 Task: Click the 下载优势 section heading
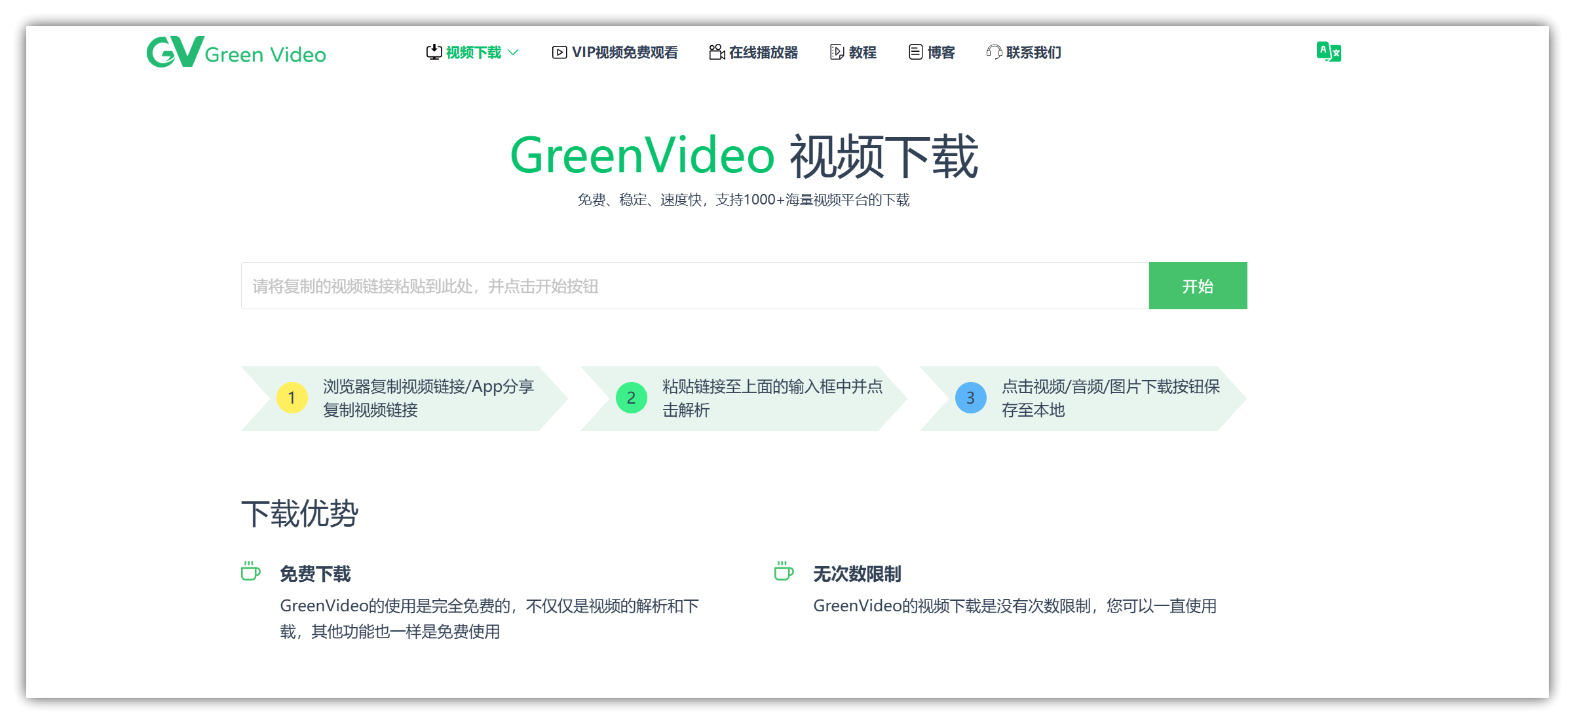click(x=299, y=513)
